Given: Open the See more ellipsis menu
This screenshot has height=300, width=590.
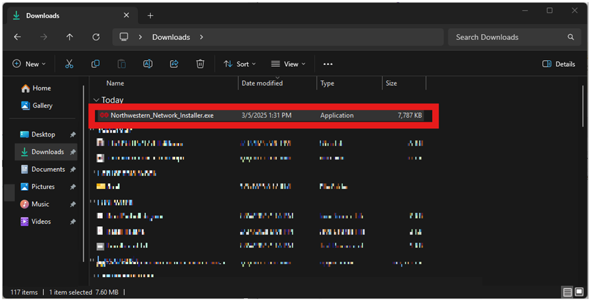Looking at the screenshot, I should (x=328, y=64).
